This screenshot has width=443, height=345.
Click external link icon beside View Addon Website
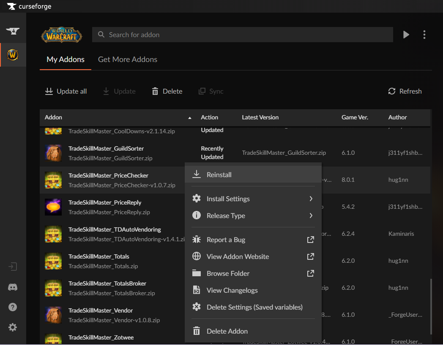[311, 256]
